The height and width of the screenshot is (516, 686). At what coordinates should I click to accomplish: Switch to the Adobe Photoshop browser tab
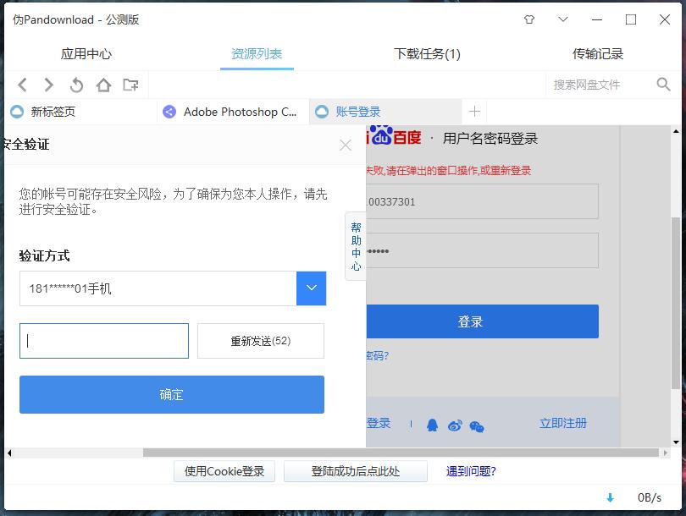[231, 111]
